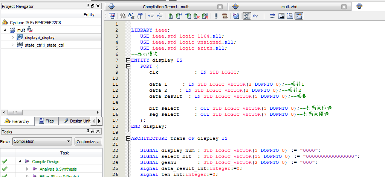The image size is (385, 177).
Task: Click the Find binoculars icon in editor toolbar
Action: click(122, 16)
